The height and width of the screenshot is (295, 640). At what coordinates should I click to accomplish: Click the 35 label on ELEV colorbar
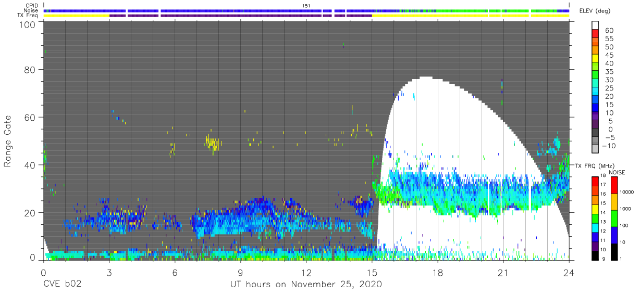(609, 72)
